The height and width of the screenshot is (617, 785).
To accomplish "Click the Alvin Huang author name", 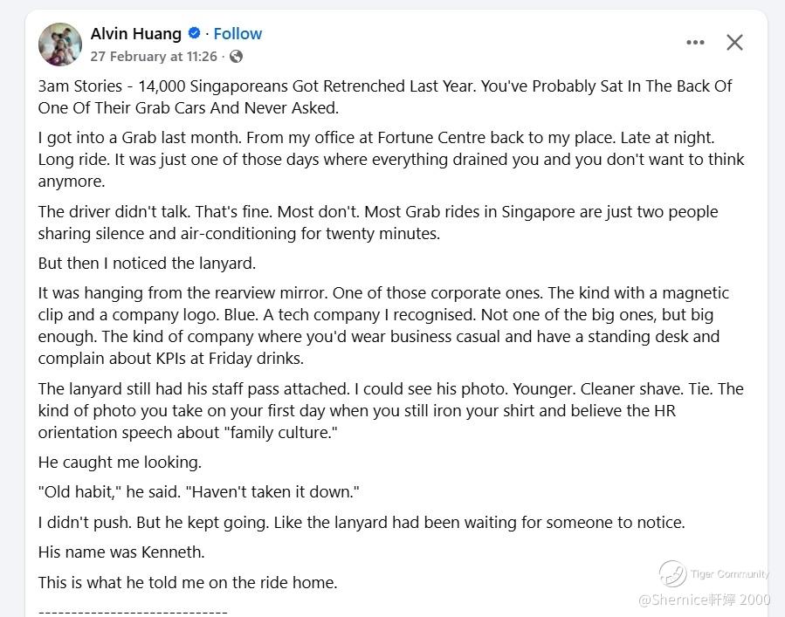I will [x=135, y=33].
